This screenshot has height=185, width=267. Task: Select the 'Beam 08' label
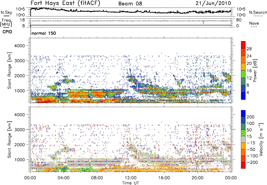pos(130,4)
